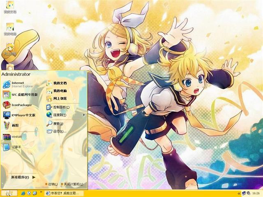Click the 注销(L) log off button
Image resolution: width=263 pixels, height=197 pixels.
[x=51, y=184]
